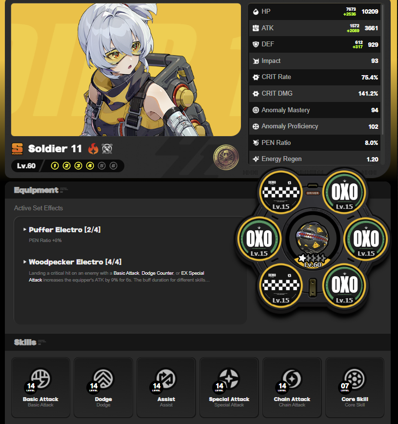Click the S rank badge icon
Image resolution: width=398 pixels, height=424 pixels.
[x=17, y=149]
